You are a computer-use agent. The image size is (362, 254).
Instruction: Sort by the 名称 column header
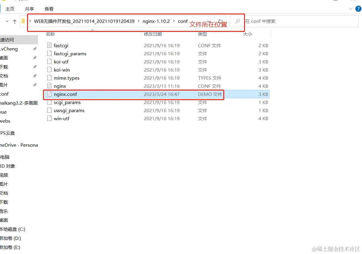click(x=50, y=34)
